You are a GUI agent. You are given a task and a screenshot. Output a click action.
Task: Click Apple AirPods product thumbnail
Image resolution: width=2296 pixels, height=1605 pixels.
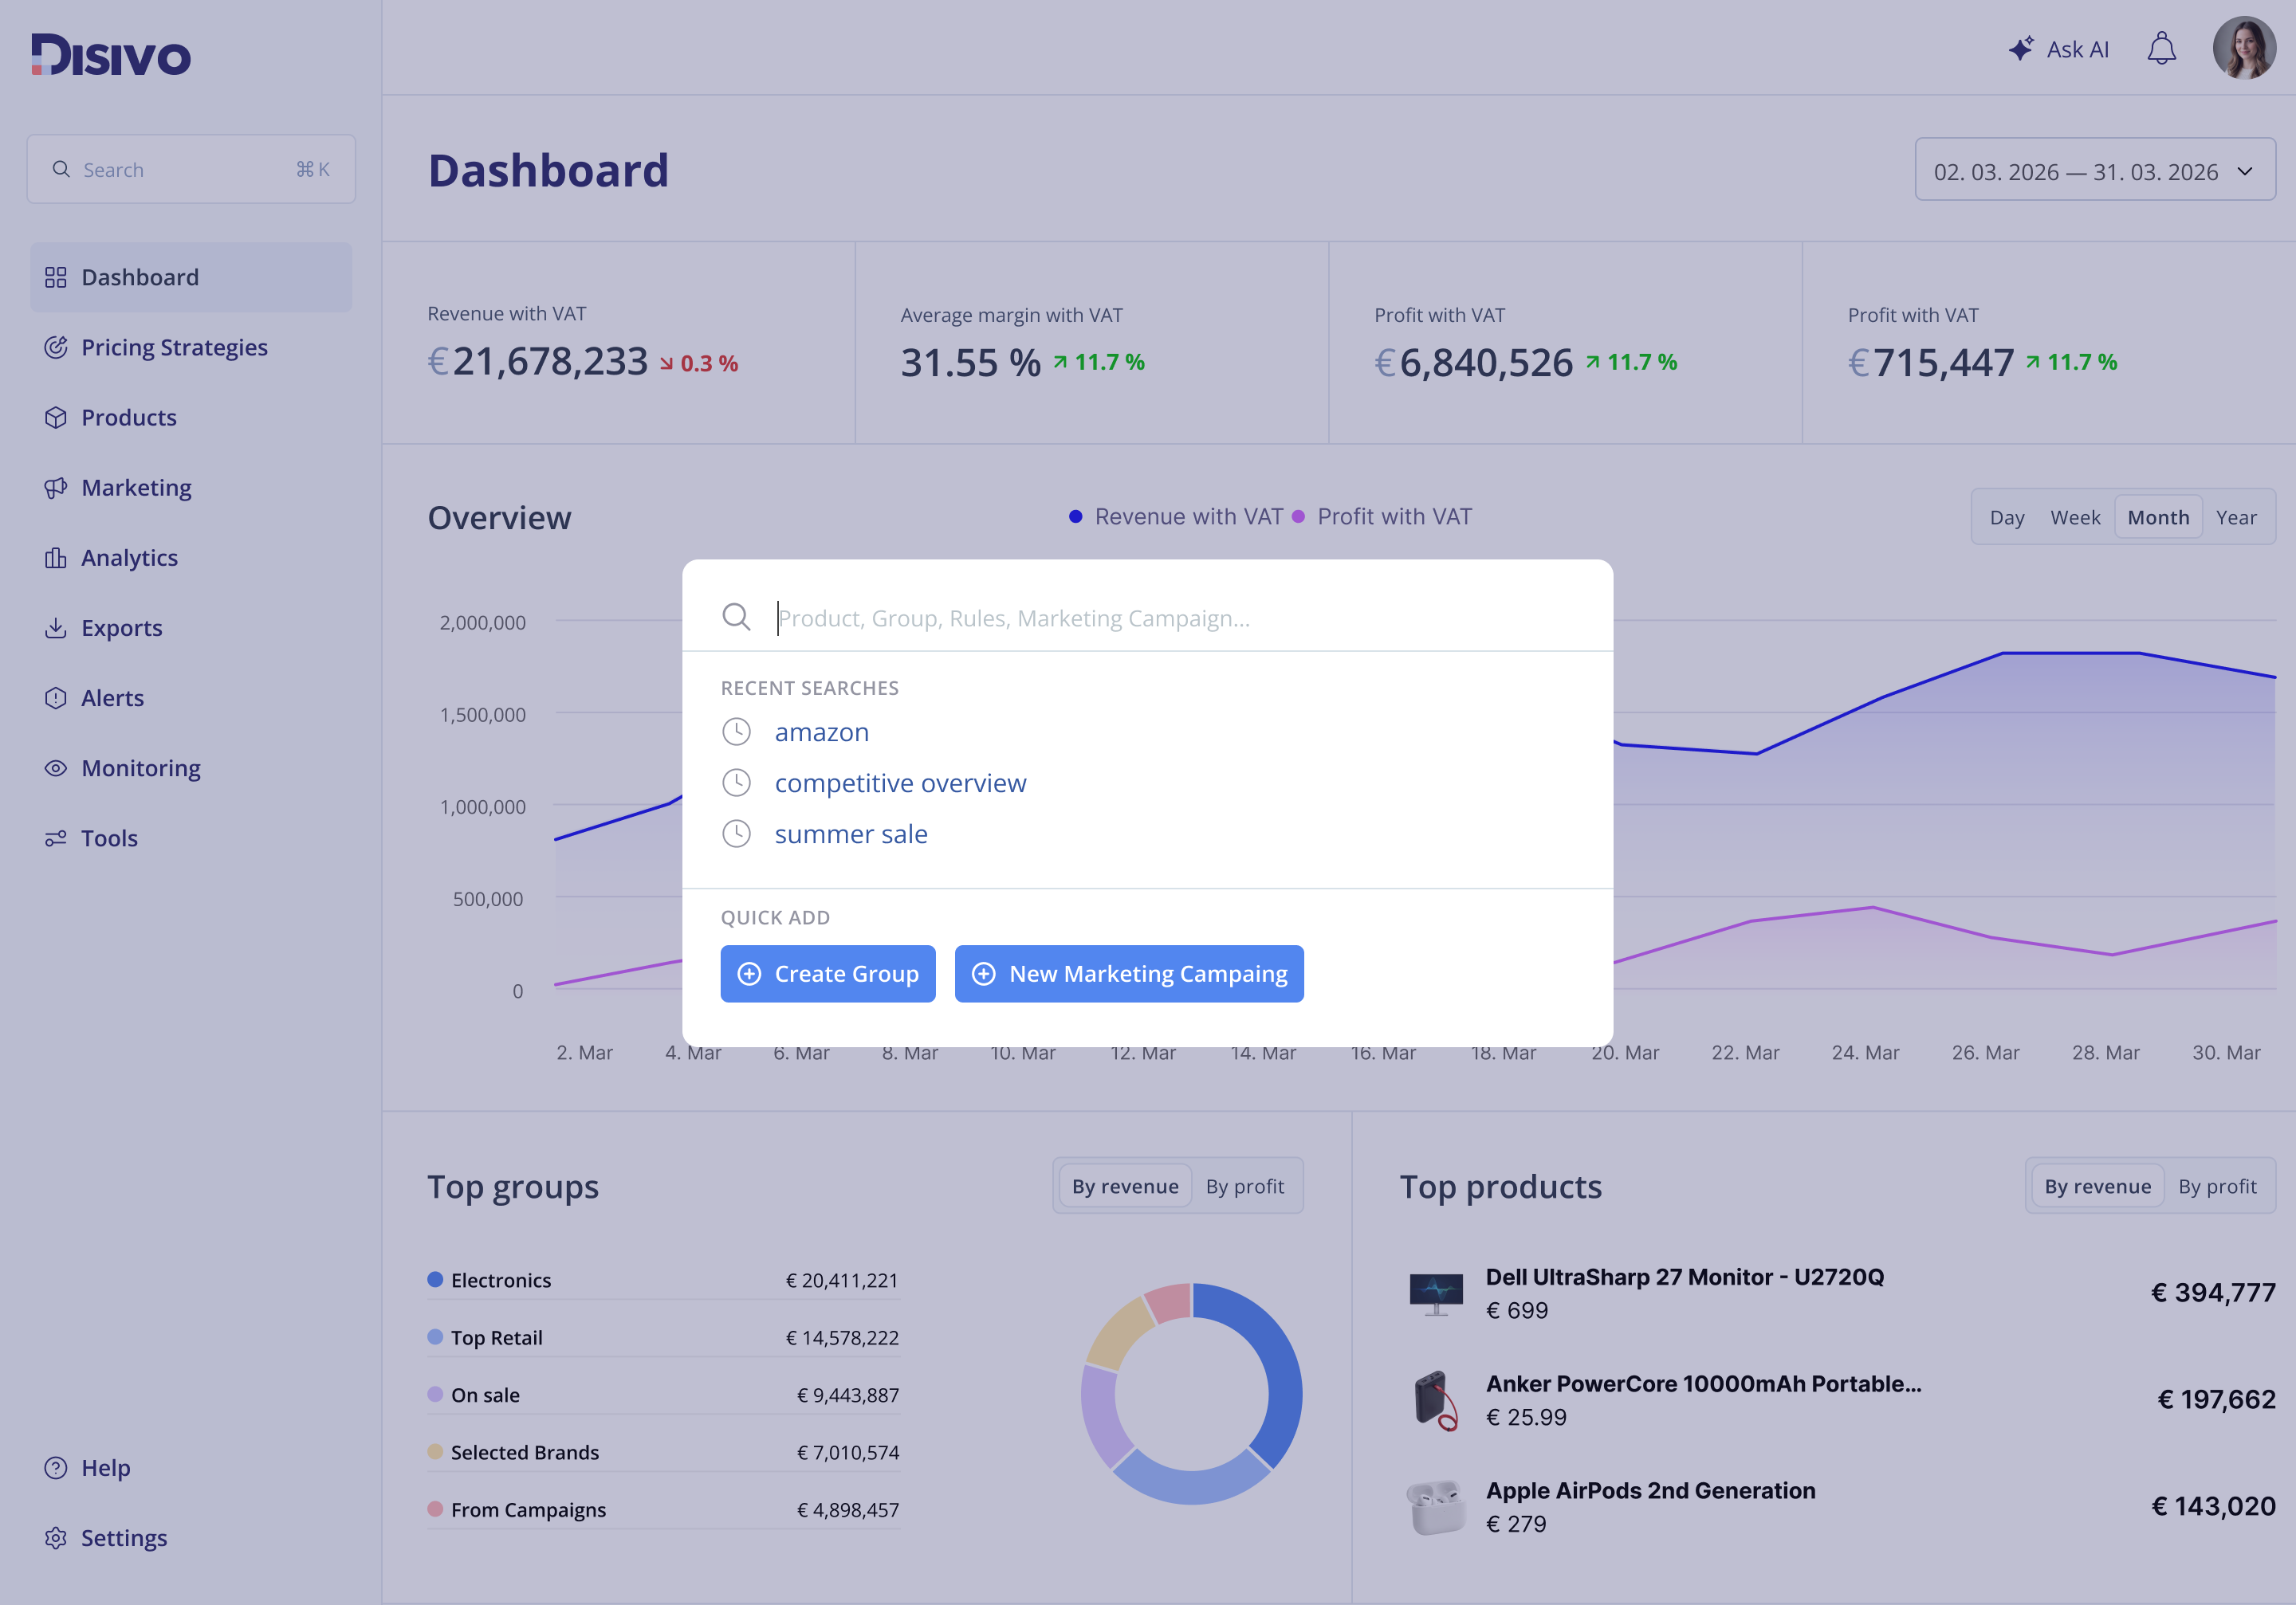coord(1436,1507)
